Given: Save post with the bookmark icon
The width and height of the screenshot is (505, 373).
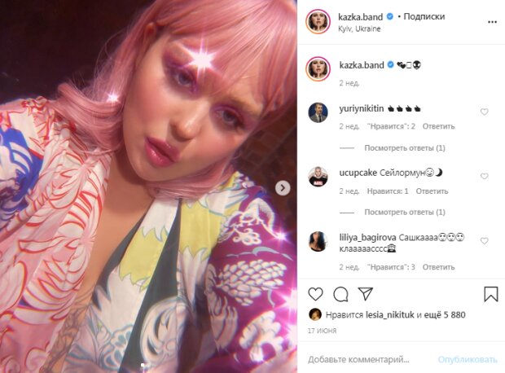Looking at the screenshot, I should tap(491, 294).
